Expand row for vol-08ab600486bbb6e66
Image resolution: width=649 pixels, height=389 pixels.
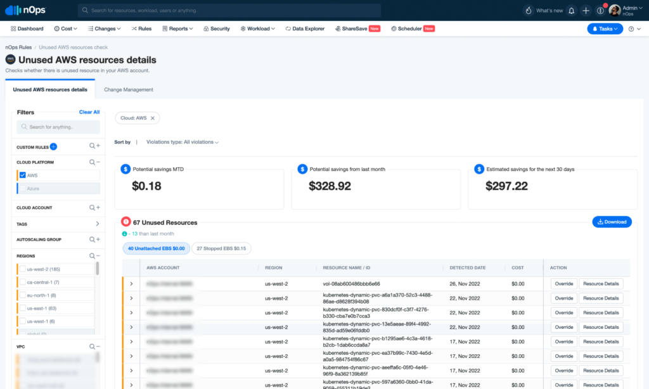[x=131, y=284]
